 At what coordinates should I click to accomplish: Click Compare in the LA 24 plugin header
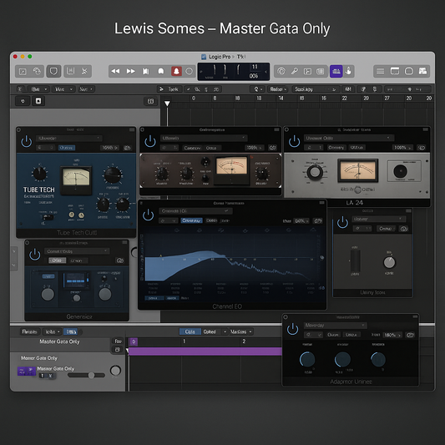coord(336,148)
